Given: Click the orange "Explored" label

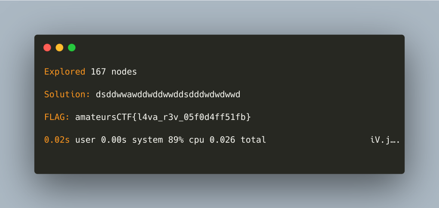Looking at the screenshot, I should click(65, 72).
